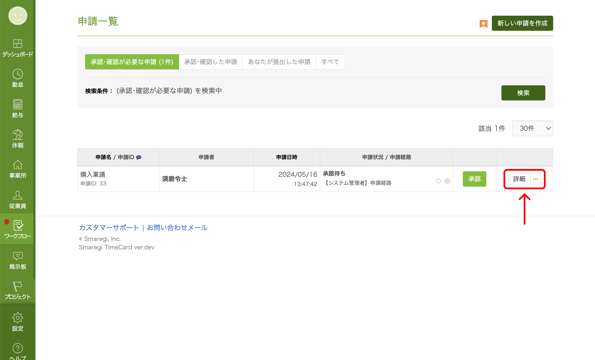Click the 検索 button
Viewport: 595px width, 360px height.
pyautogui.click(x=523, y=93)
